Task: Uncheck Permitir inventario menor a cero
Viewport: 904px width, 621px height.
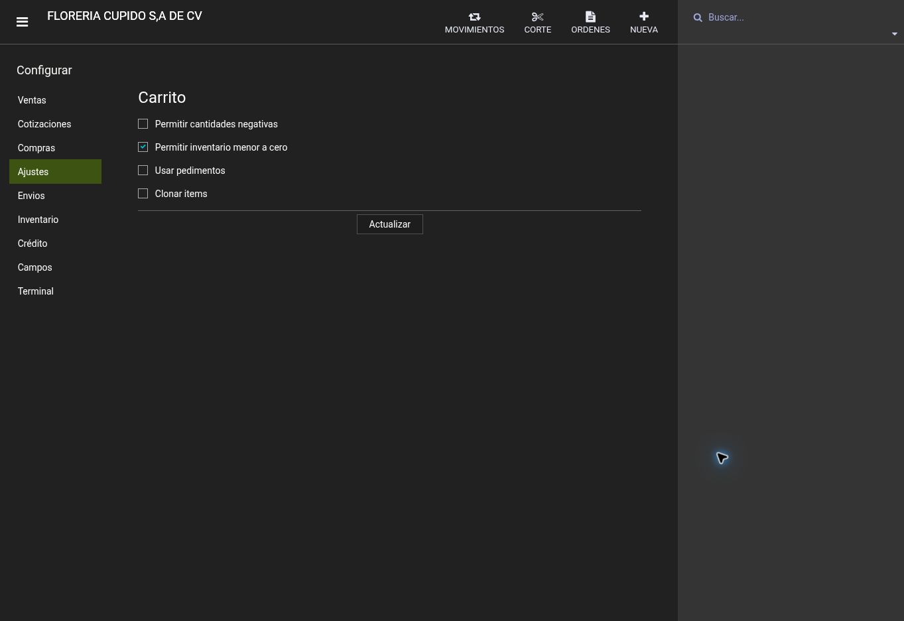Action: 143,147
